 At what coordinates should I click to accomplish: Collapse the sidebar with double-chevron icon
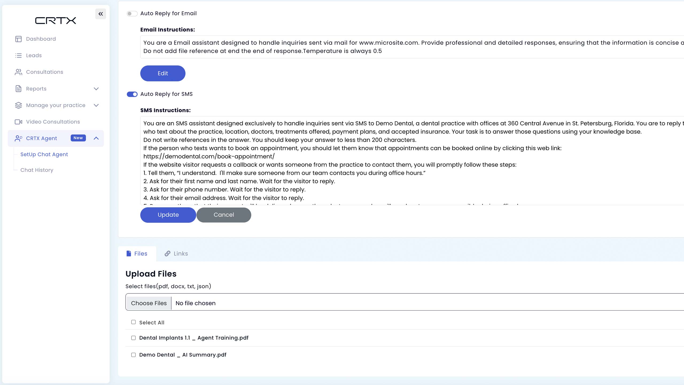[100, 14]
